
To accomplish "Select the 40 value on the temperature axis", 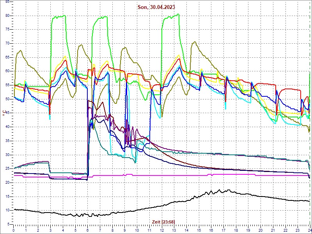I will [x=7, y=127].
